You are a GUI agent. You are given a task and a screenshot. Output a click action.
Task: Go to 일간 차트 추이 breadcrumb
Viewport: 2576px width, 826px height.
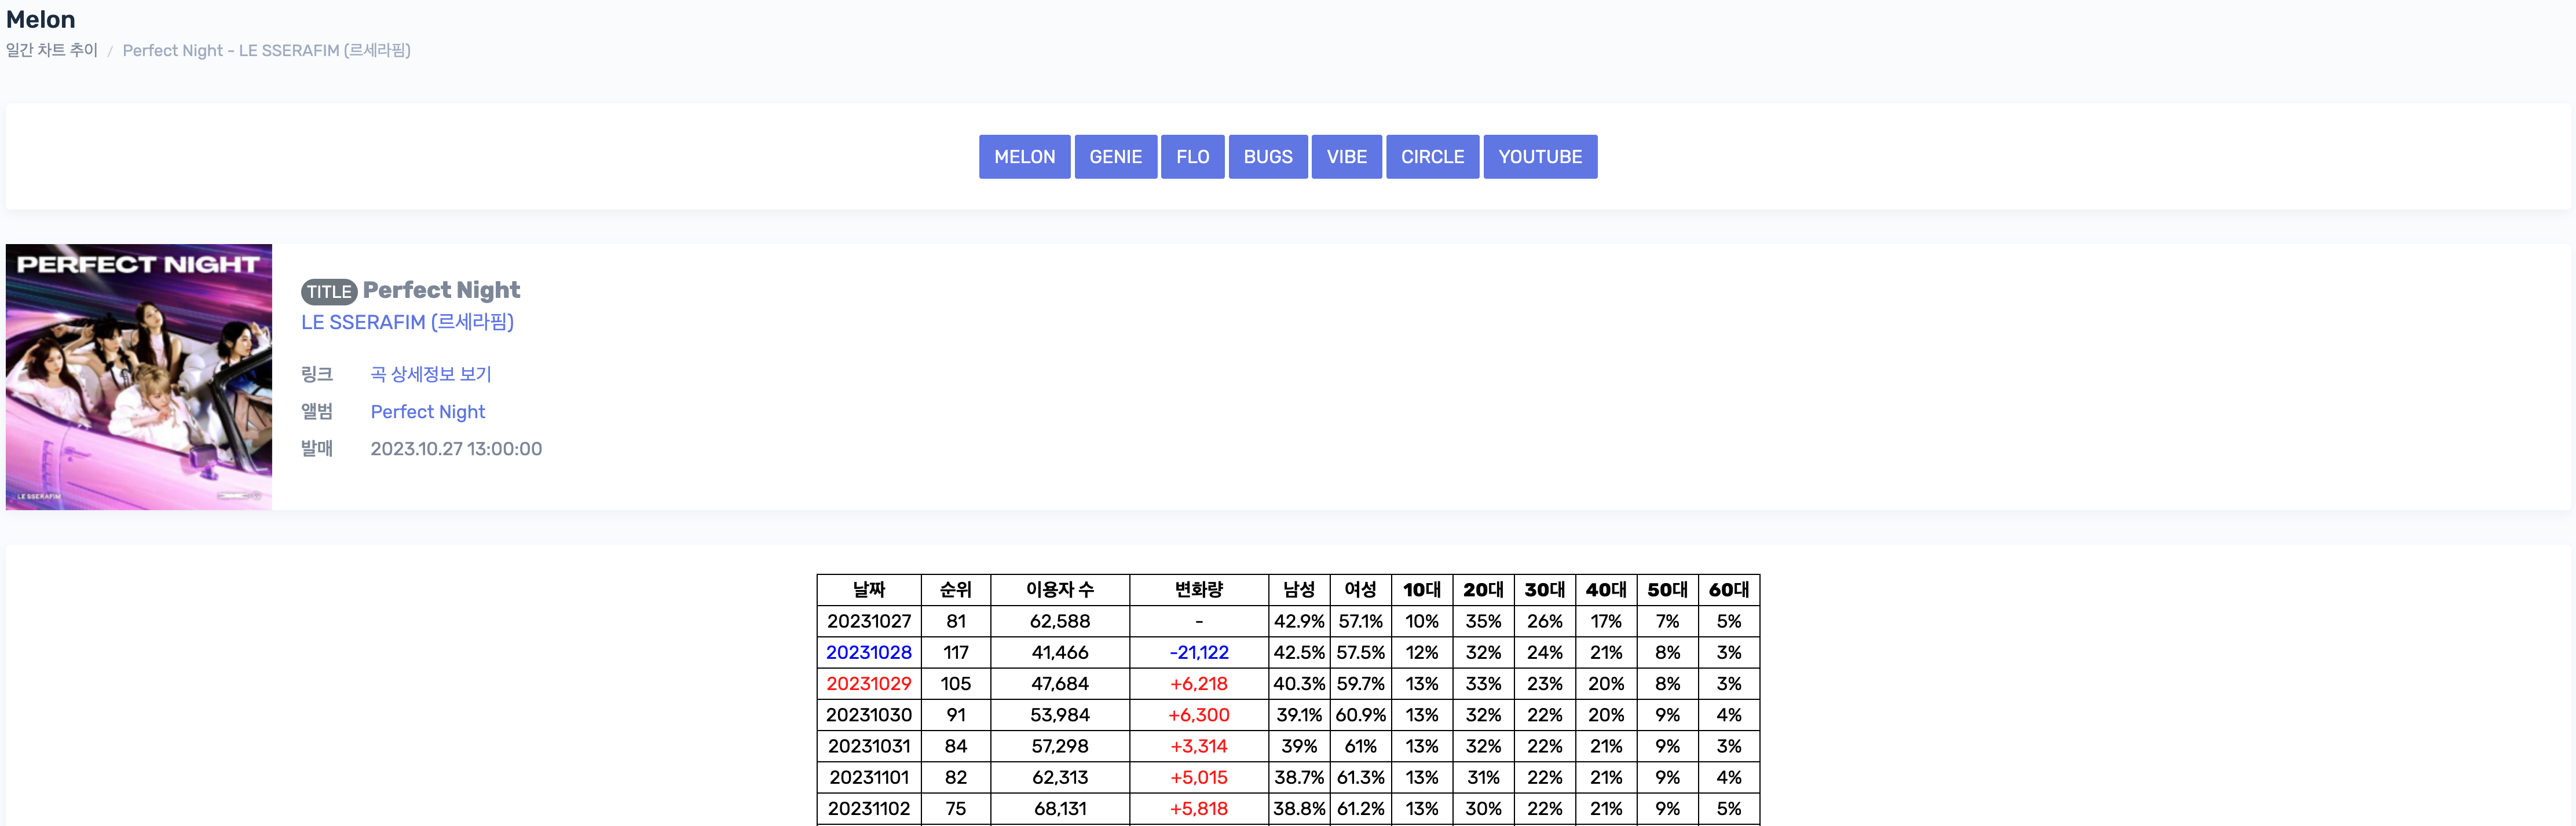tap(52, 50)
